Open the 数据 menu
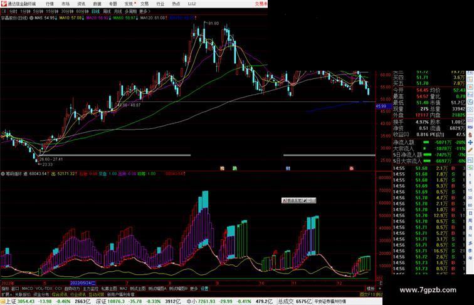Screen dimensions: 474x305 click(x=97, y=4)
